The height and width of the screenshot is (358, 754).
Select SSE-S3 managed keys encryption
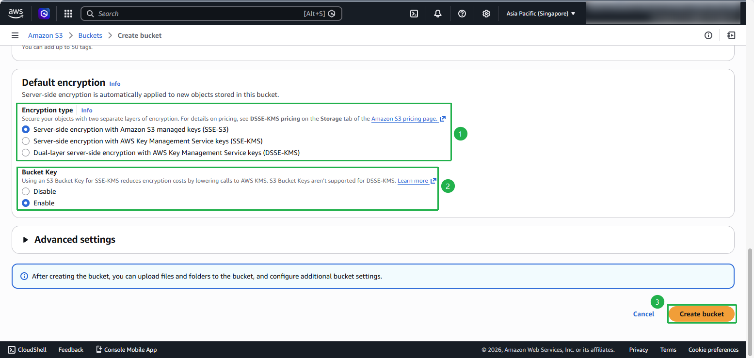(x=26, y=130)
